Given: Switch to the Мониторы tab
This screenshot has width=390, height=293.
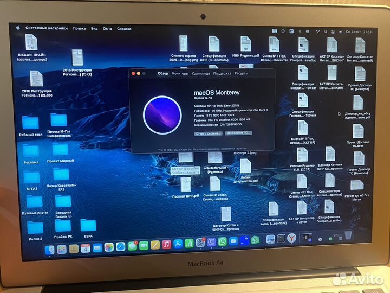Looking at the screenshot, I should [x=180, y=73].
